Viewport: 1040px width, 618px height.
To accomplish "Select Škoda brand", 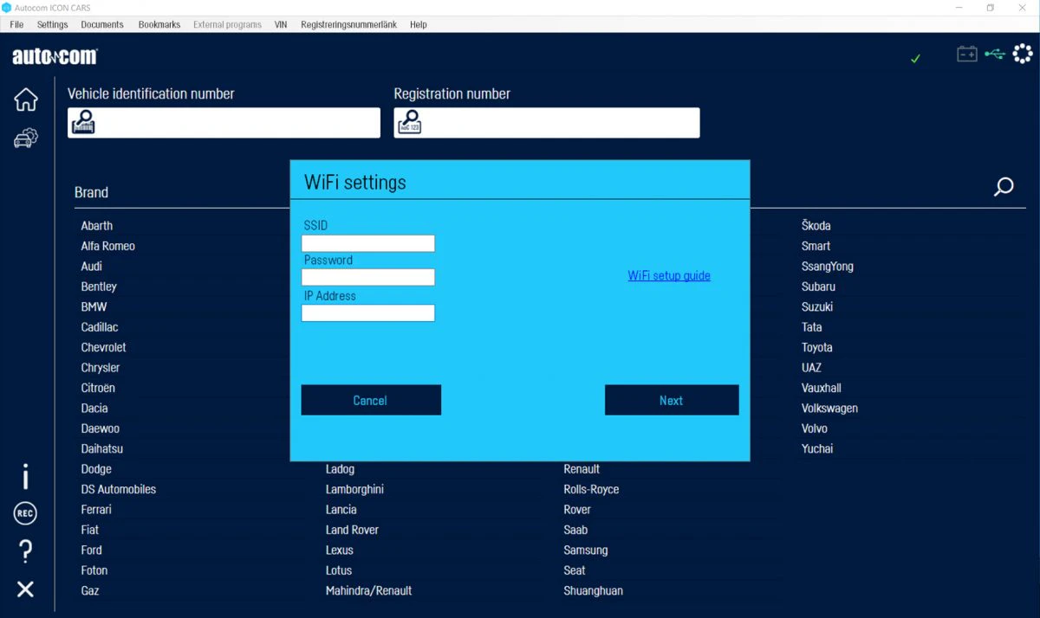I will pyautogui.click(x=816, y=226).
